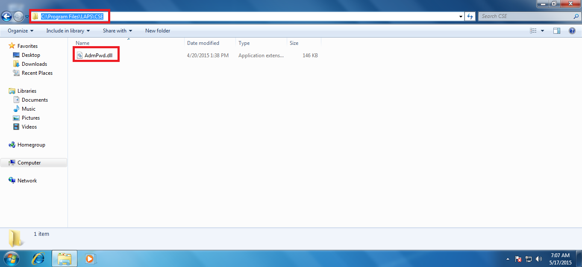Sort by the Name column header
Image resolution: width=582 pixels, height=267 pixels.
click(x=129, y=43)
